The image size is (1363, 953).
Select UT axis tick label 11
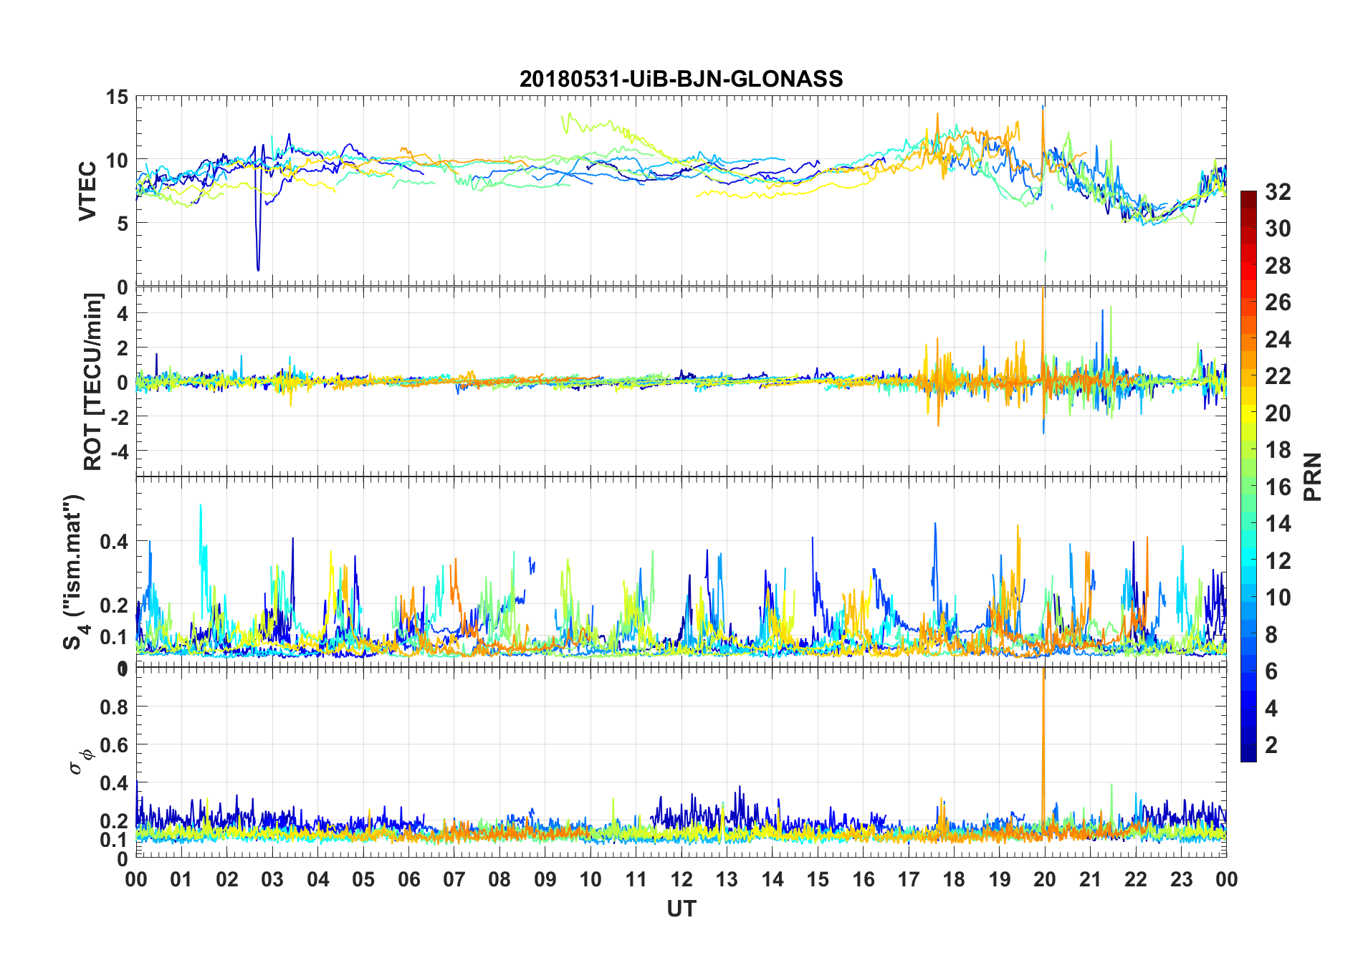(x=636, y=879)
